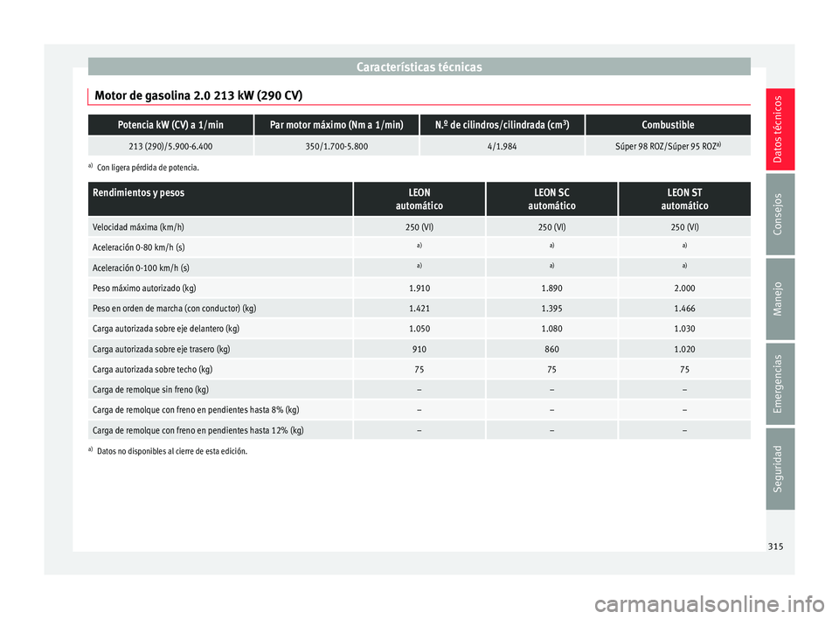Screen dimensions: 839x619
Task: Select the 1.421 weight value cell
Action: click(x=419, y=309)
